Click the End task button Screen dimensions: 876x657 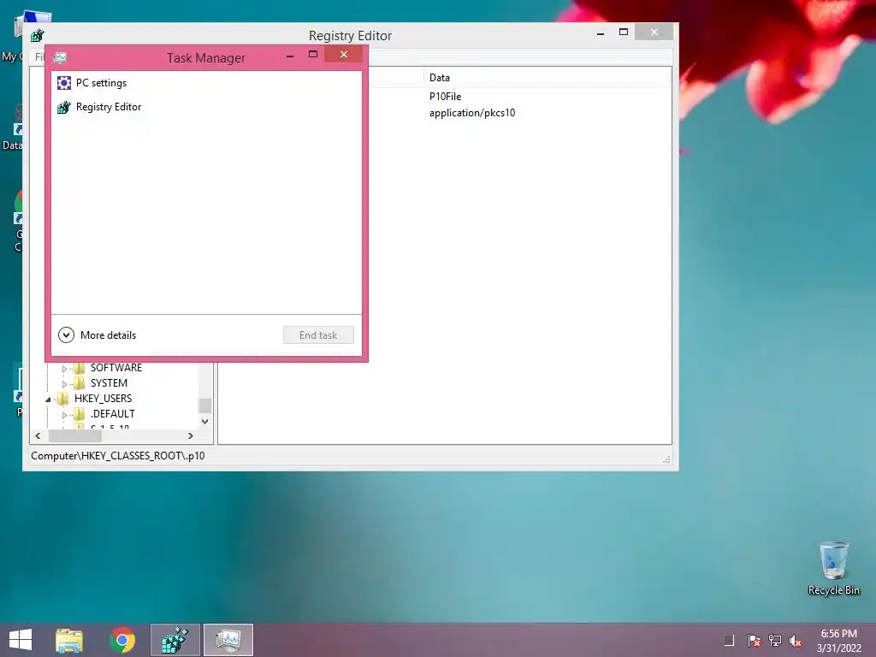(318, 334)
